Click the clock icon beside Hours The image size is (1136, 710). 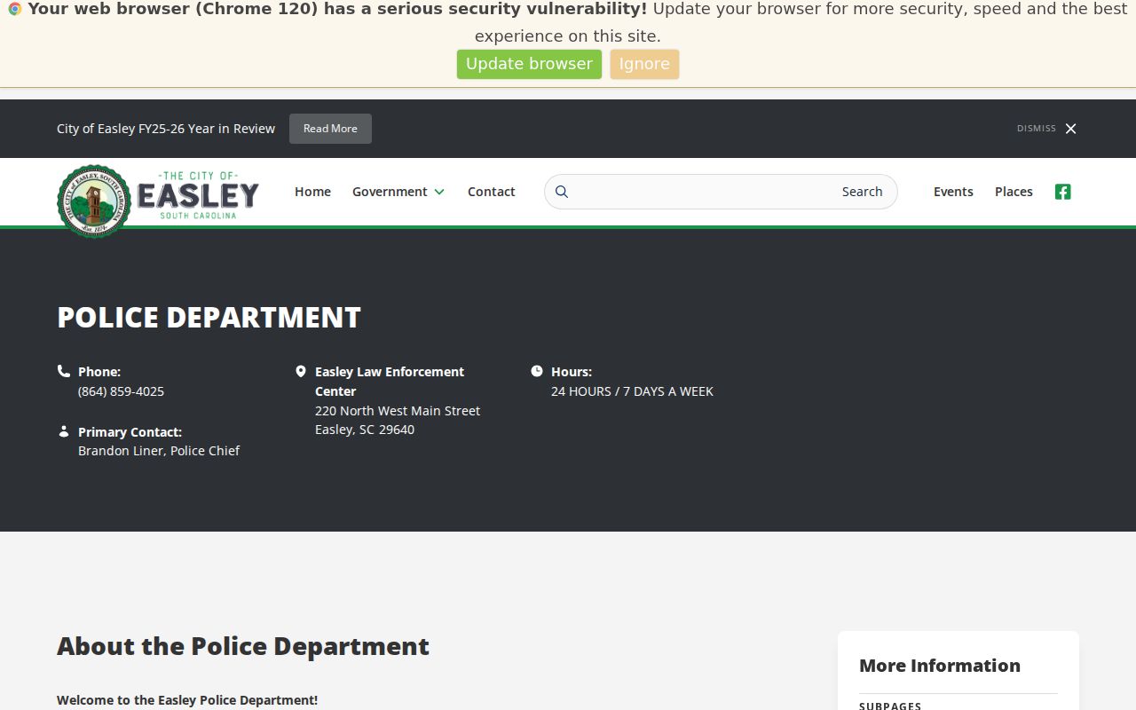(x=537, y=371)
